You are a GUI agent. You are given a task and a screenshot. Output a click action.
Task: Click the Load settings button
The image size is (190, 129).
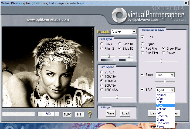pos(125,113)
